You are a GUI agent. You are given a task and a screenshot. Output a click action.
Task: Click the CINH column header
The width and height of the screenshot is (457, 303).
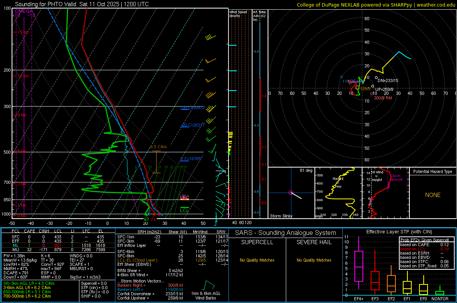pyautogui.click(x=44, y=231)
